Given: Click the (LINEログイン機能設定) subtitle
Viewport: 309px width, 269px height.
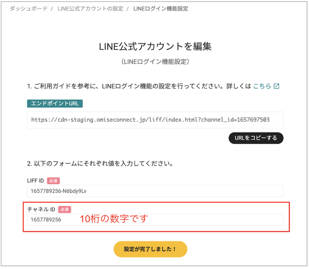Looking at the screenshot, I should point(155,62).
